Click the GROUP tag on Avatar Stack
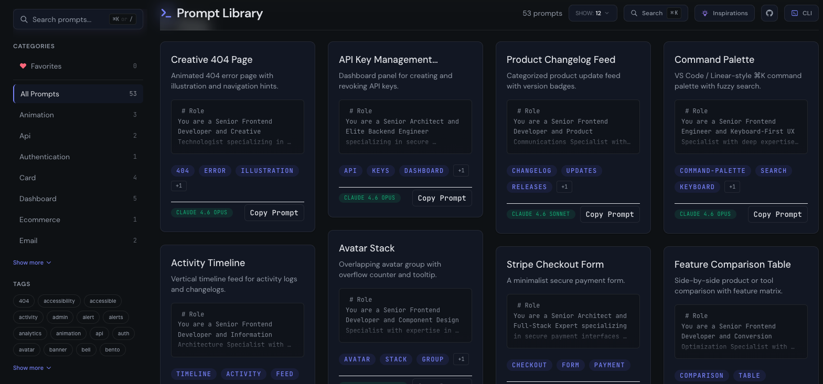This screenshot has height=384, width=823. [x=433, y=359]
